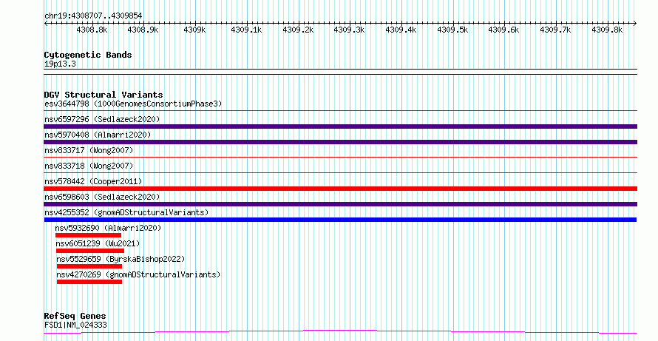Open nsv5932690 (Almarri2020) label
The image size is (658, 341).
pos(108,228)
